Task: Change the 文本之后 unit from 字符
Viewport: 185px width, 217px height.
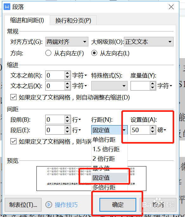Action: [80, 86]
